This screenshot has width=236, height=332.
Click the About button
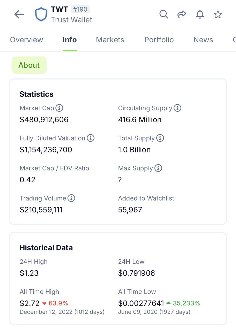pyautogui.click(x=29, y=65)
